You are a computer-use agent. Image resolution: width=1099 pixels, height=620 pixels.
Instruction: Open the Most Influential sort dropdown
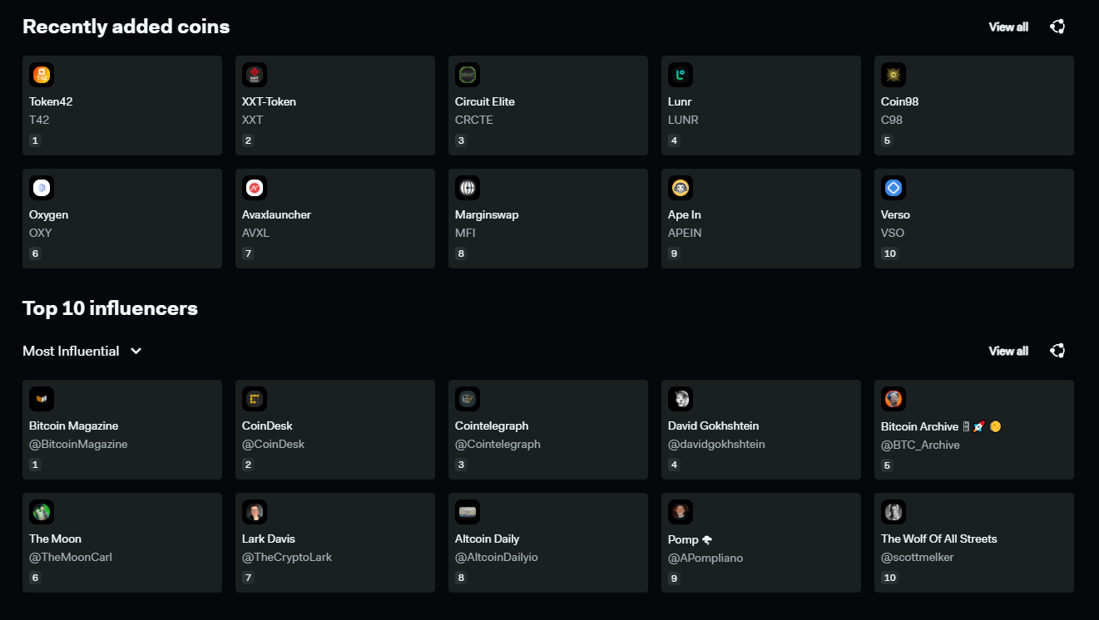pos(82,351)
